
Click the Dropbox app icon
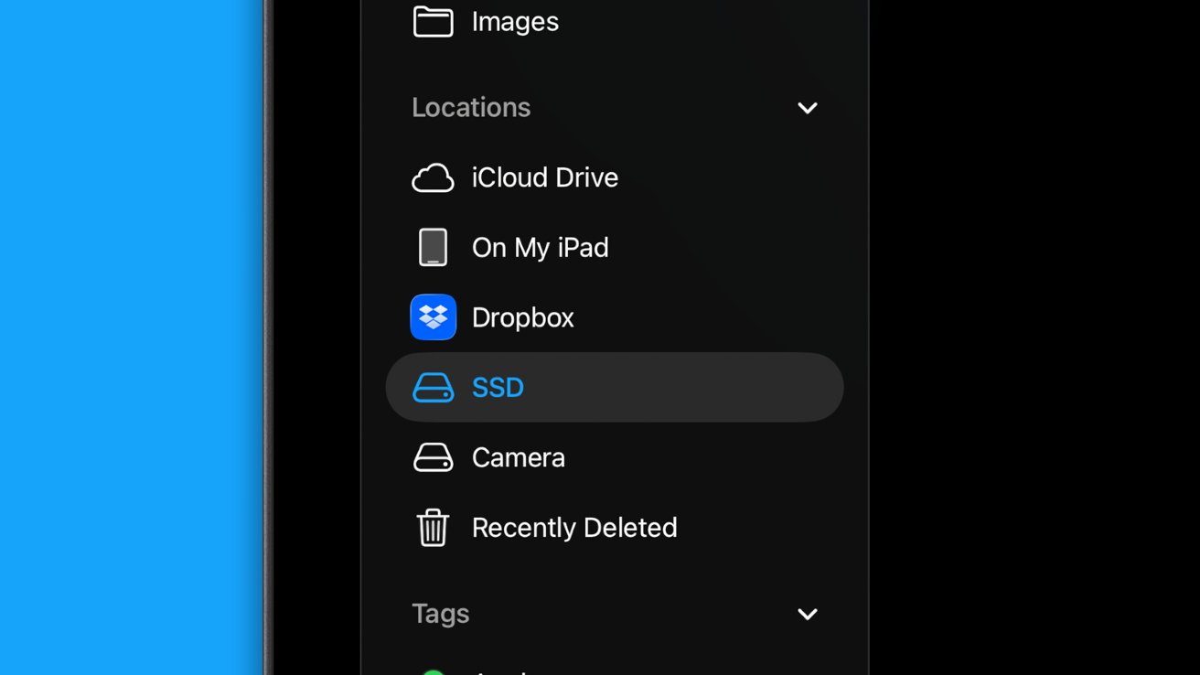click(433, 317)
